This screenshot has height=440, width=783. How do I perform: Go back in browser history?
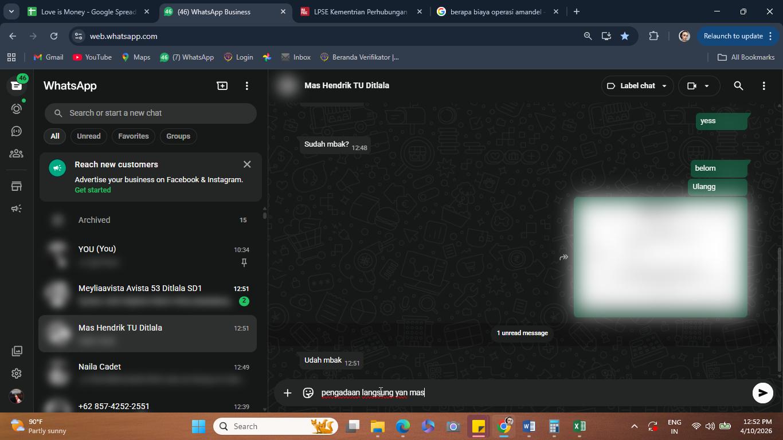tap(13, 36)
